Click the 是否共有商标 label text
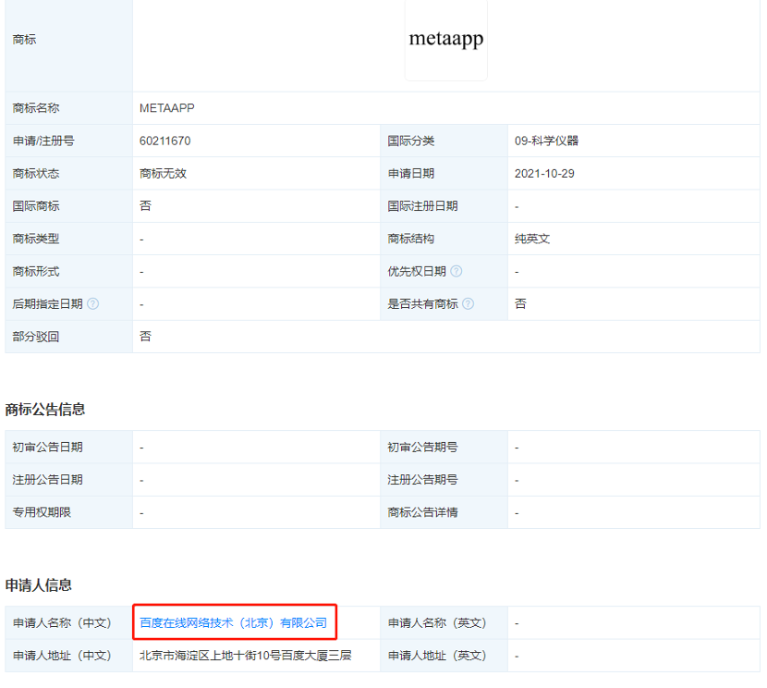This screenshot has width=767, height=688. click(422, 304)
